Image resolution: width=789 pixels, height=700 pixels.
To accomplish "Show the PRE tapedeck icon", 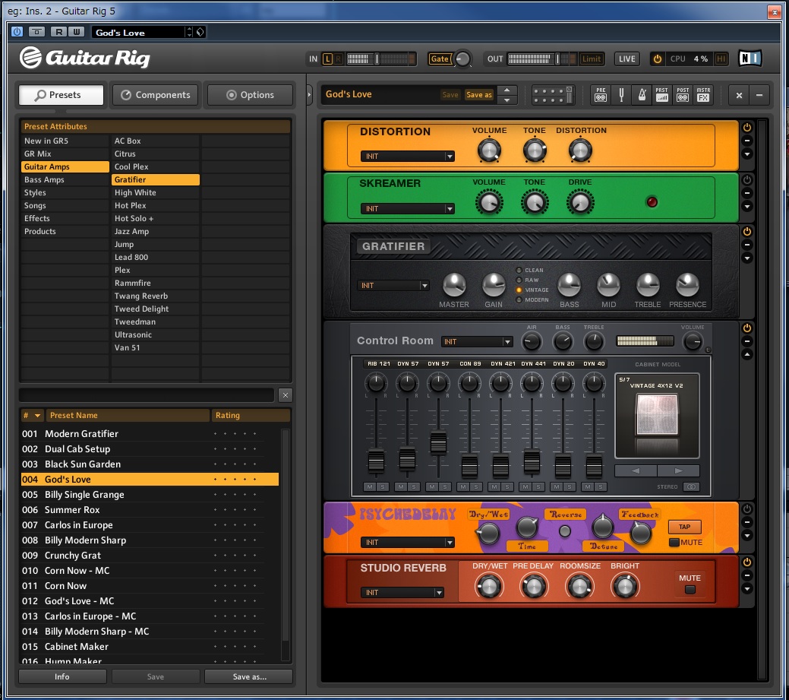I will pos(601,95).
